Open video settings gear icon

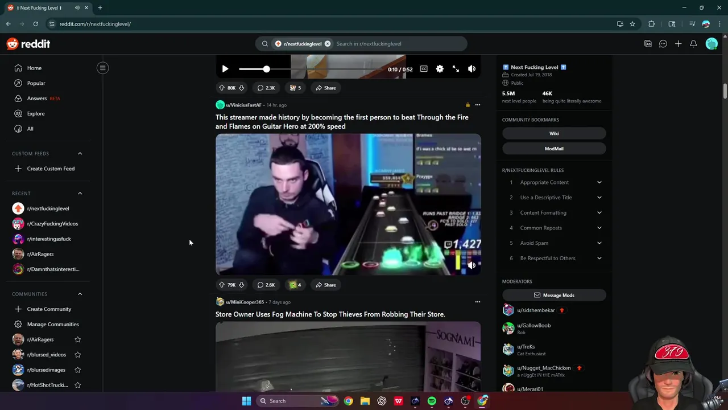(440, 69)
